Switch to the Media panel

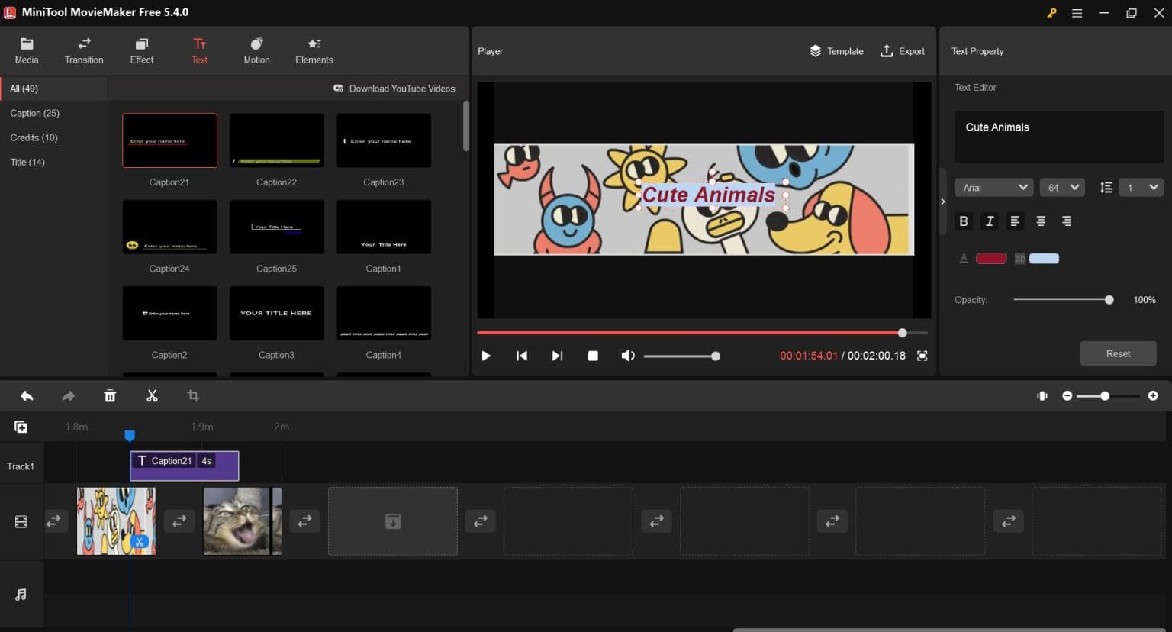tap(27, 50)
